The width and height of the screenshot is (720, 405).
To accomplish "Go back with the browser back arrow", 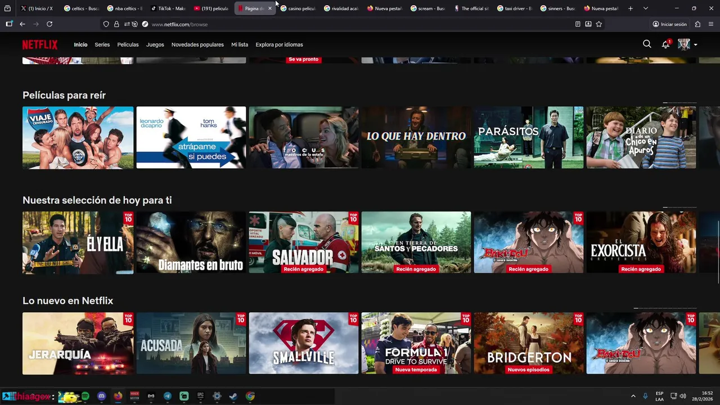I will pyautogui.click(x=22, y=24).
